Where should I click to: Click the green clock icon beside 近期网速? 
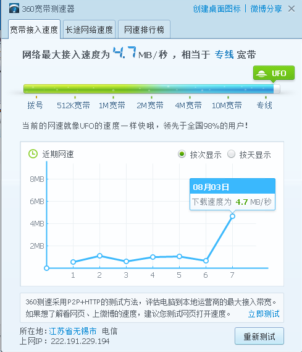(33, 154)
